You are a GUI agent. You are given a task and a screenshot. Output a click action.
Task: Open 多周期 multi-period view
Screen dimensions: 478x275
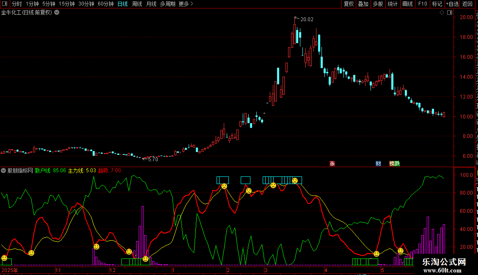168,4
